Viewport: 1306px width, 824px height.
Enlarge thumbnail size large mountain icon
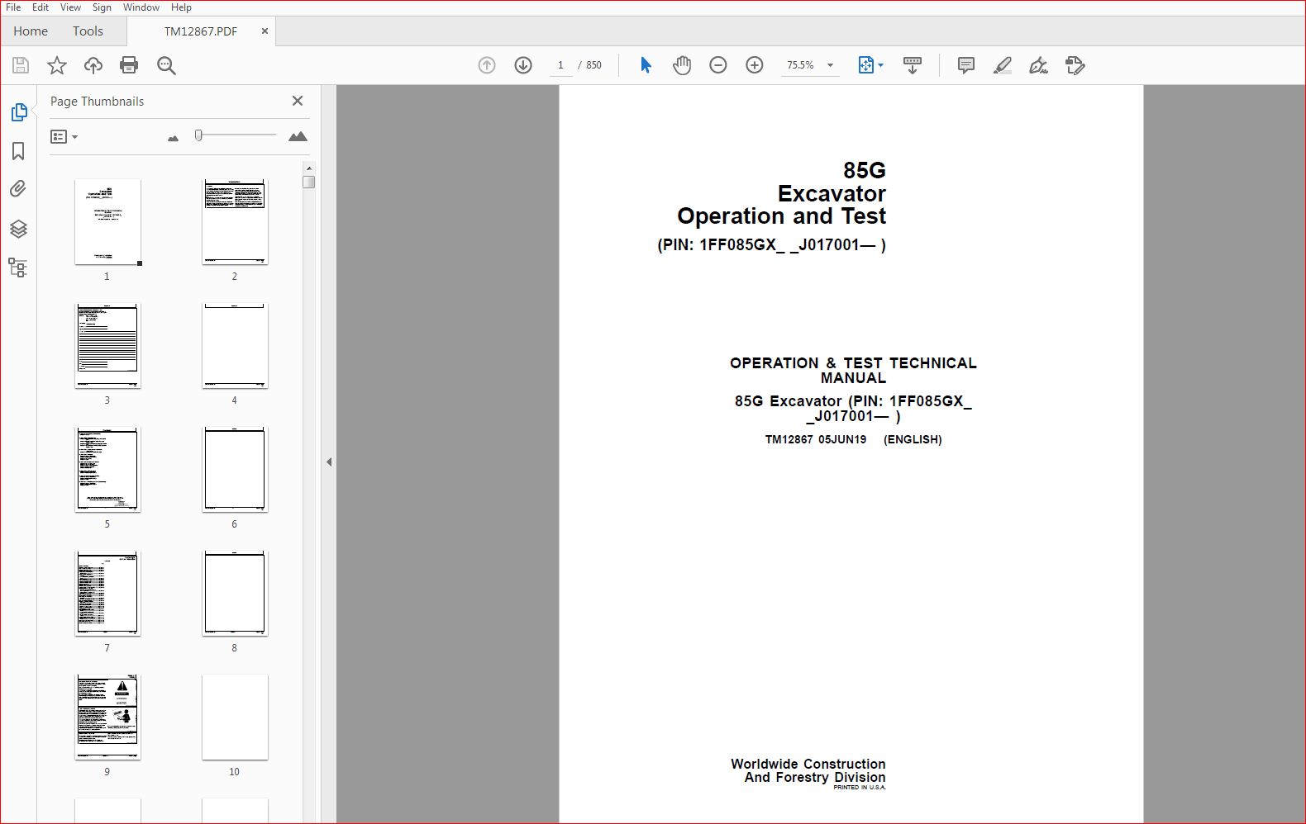coord(298,136)
